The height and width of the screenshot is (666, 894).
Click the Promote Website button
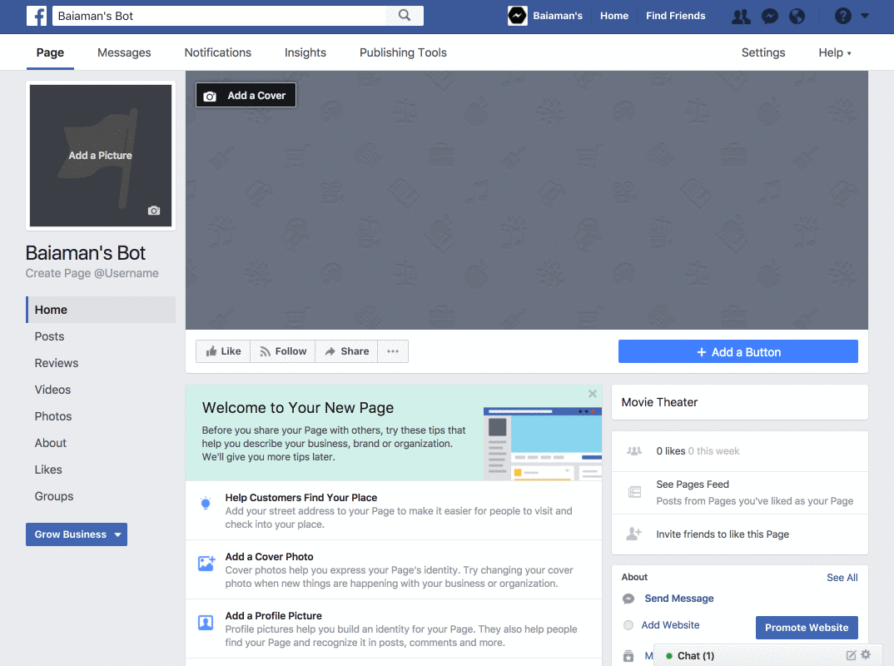tap(807, 627)
